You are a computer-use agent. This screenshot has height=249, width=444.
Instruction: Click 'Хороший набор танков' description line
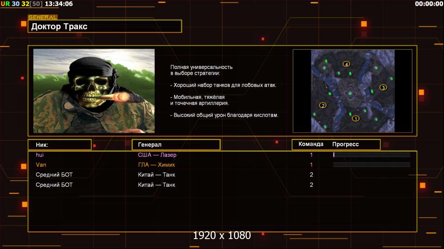[223, 85]
